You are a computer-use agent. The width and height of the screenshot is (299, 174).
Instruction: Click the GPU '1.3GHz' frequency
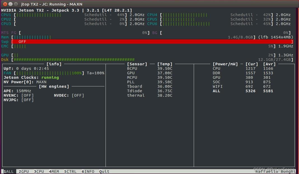tap(286, 55)
